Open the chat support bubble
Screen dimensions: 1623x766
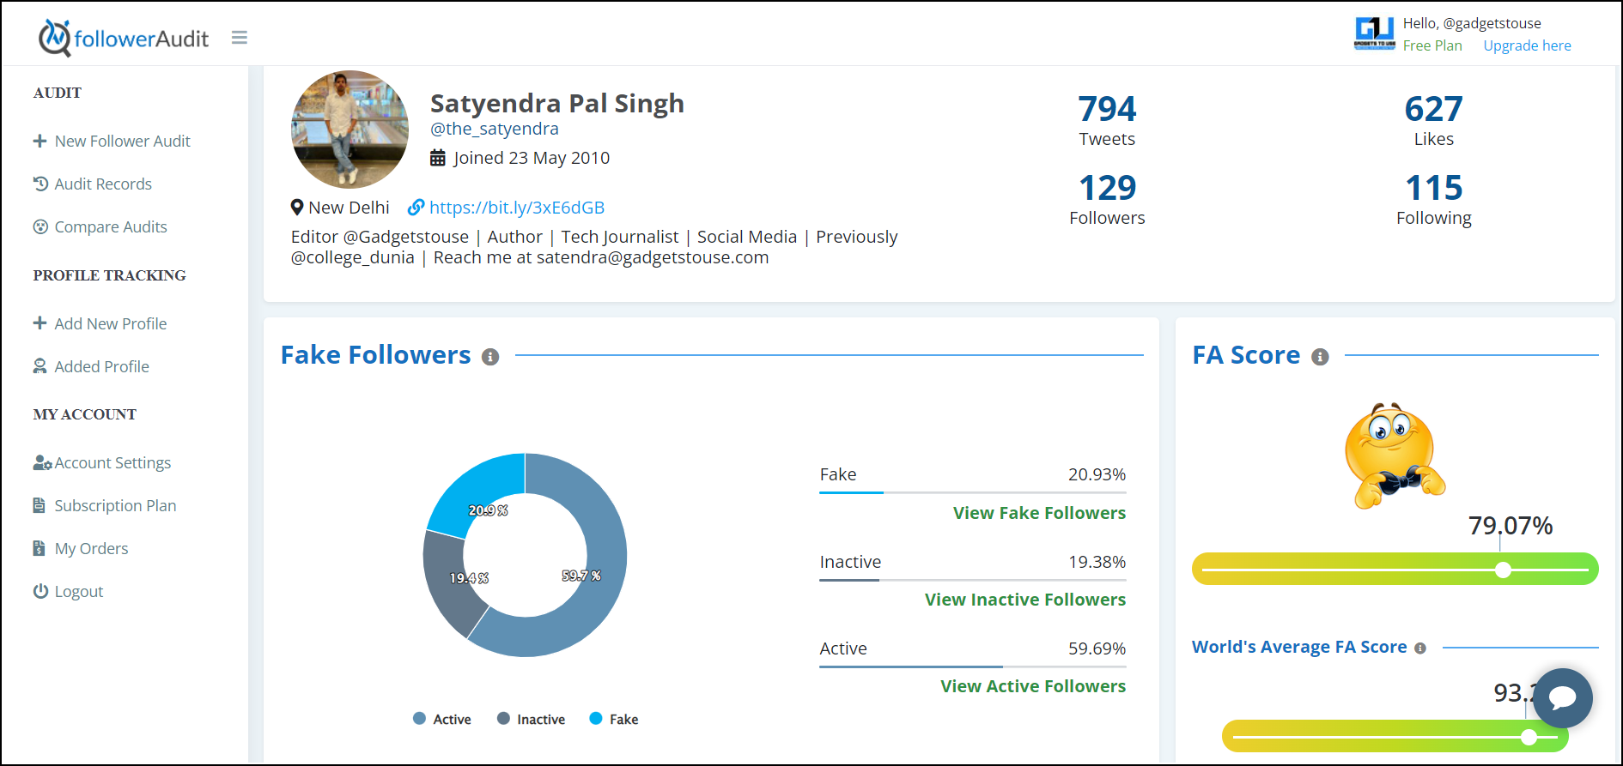point(1563,697)
